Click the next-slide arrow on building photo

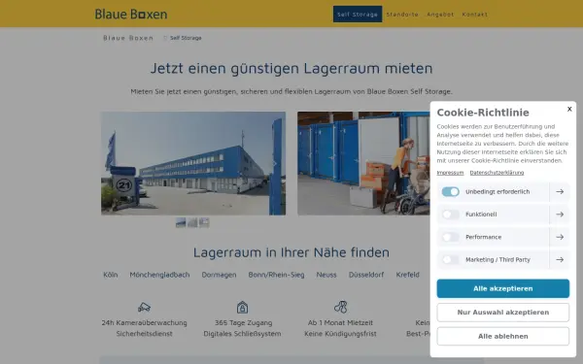[x=275, y=163]
